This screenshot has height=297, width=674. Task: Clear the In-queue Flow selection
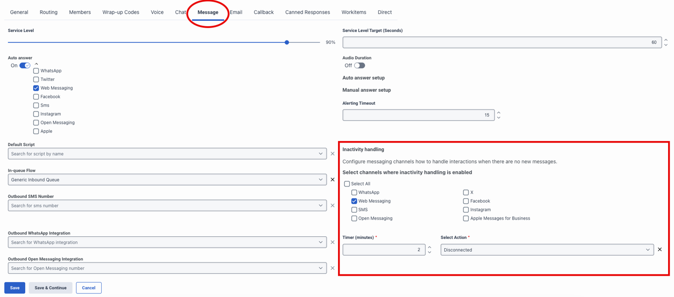point(333,180)
